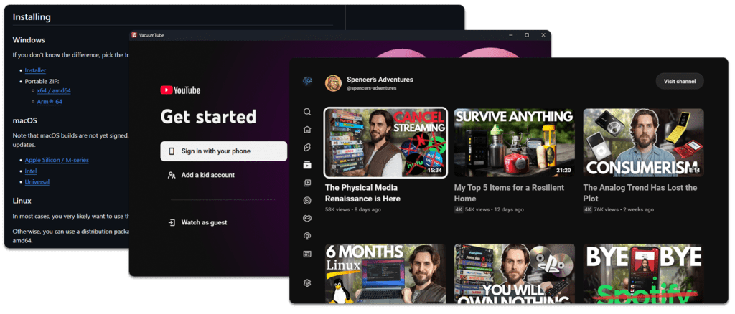Click Visit channel button
The image size is (735, 314).
(x=680, y=81)
